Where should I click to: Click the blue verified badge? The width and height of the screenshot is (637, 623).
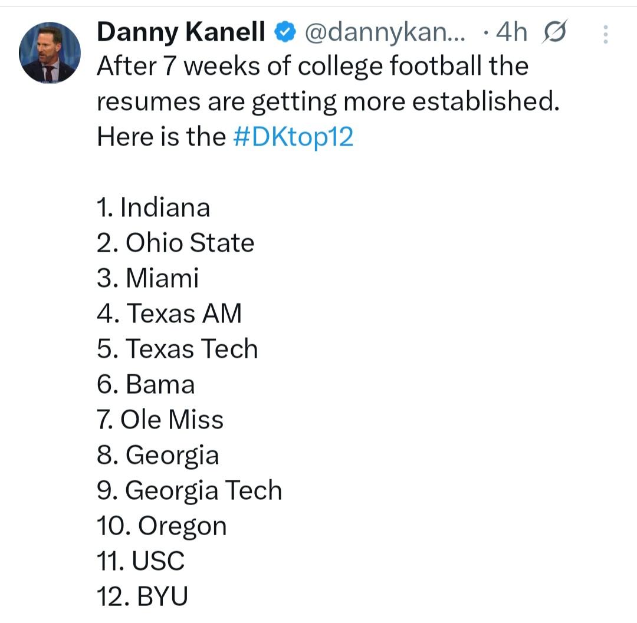(285, 33)
